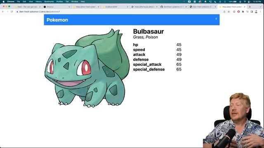Viewport: 264px width, 148px height.
Task: Switch to the localhost:8000 tab
Action: pos(115,7)
